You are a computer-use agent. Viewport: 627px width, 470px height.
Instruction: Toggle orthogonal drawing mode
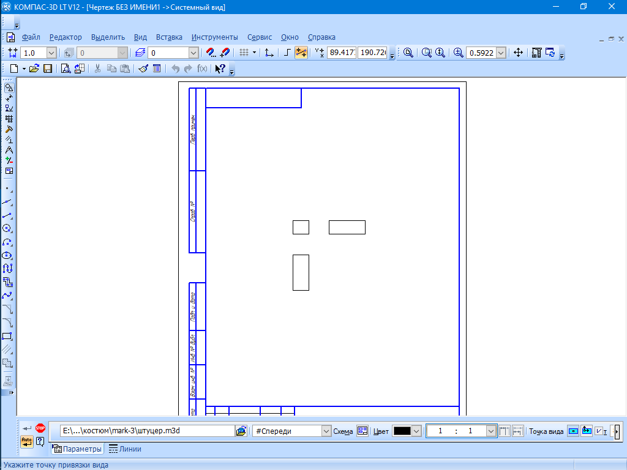[x=287, y=53]
